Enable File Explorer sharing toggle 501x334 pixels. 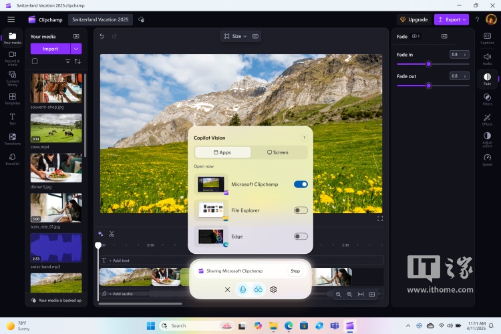tap(301, 210)
